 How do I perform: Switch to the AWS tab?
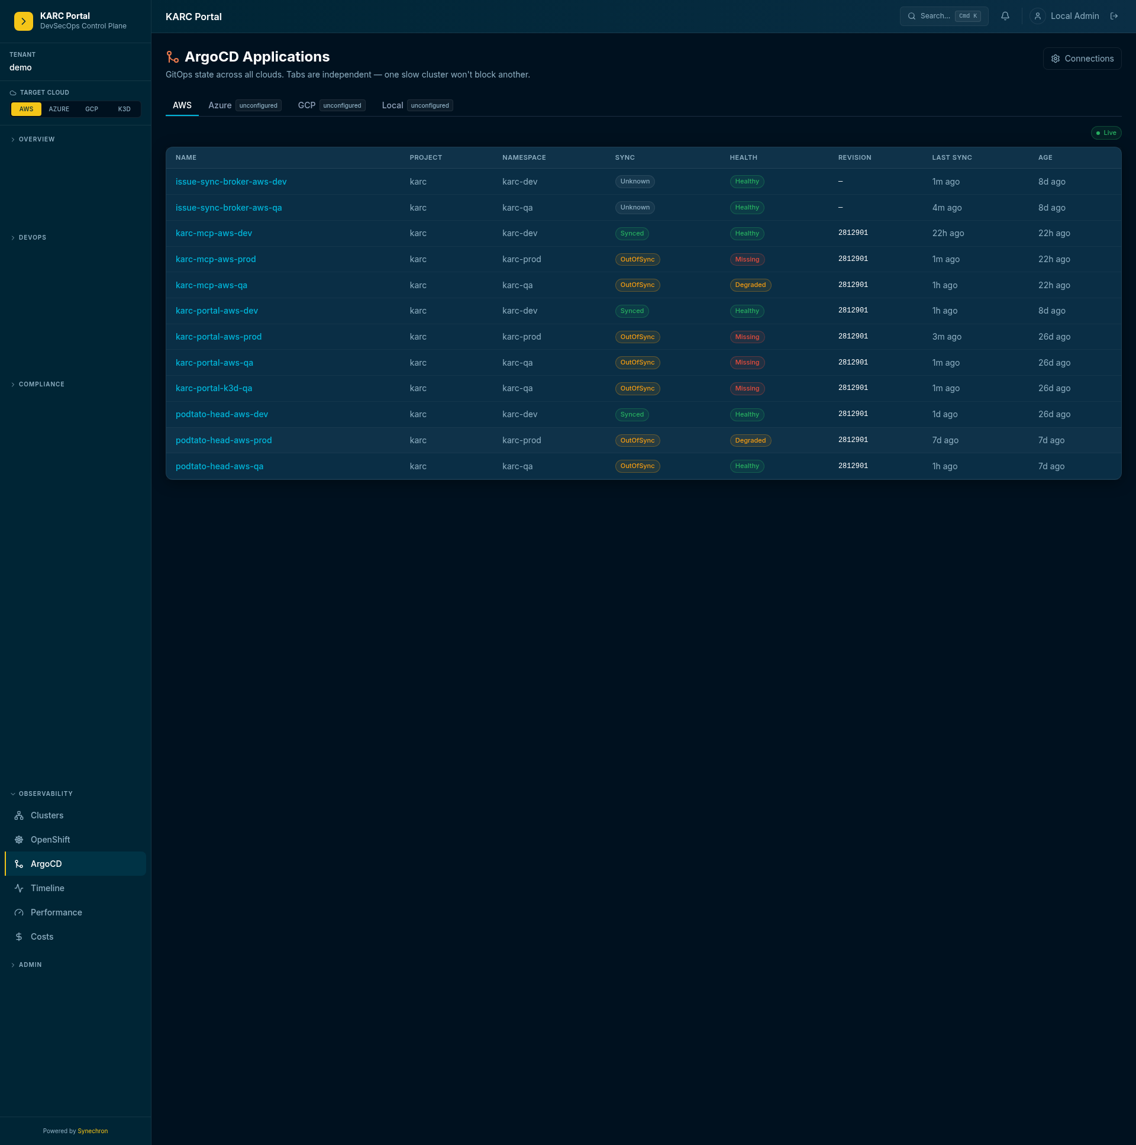(182, 105)
